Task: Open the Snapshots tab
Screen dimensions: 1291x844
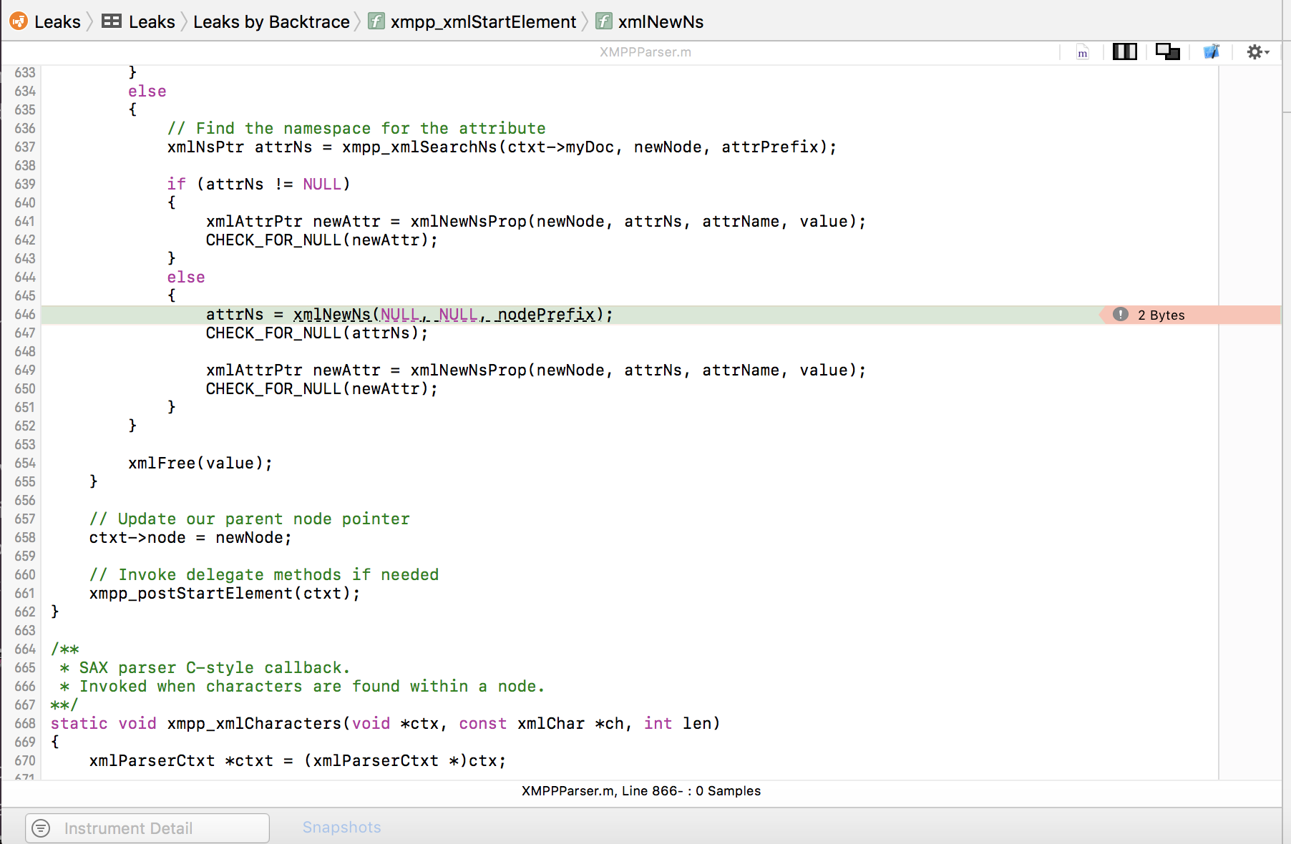Action: tap(341, 828)
